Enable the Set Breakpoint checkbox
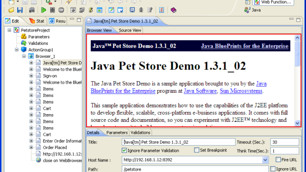This screenshot has height=172, width=306. click(197, 150)
